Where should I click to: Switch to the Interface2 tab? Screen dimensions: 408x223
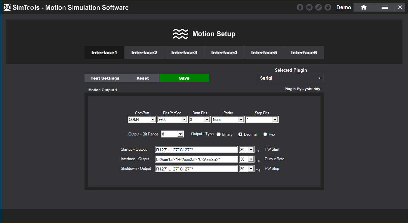(x=144, y=53)
